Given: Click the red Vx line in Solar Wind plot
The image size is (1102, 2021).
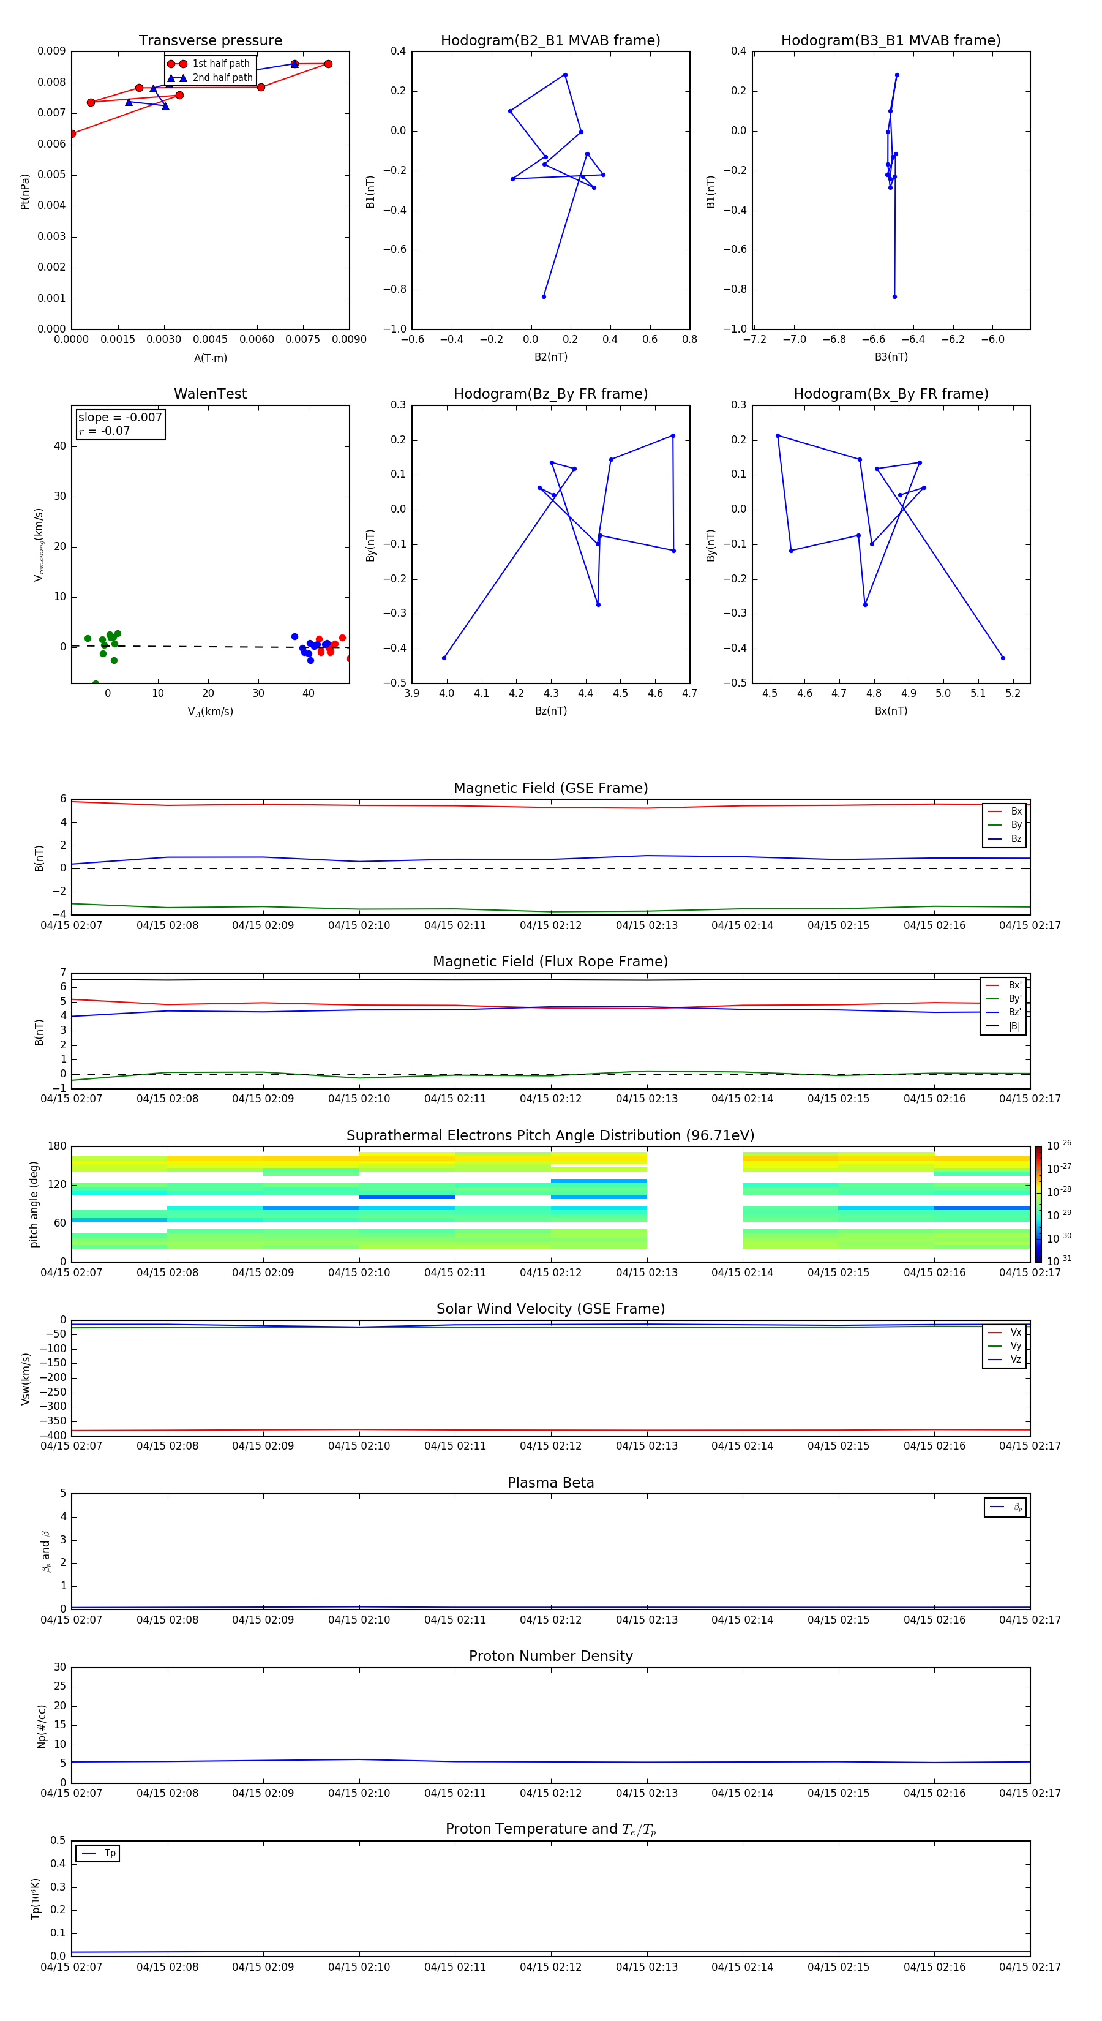Looking at the screenshot, I should 550,1430.
